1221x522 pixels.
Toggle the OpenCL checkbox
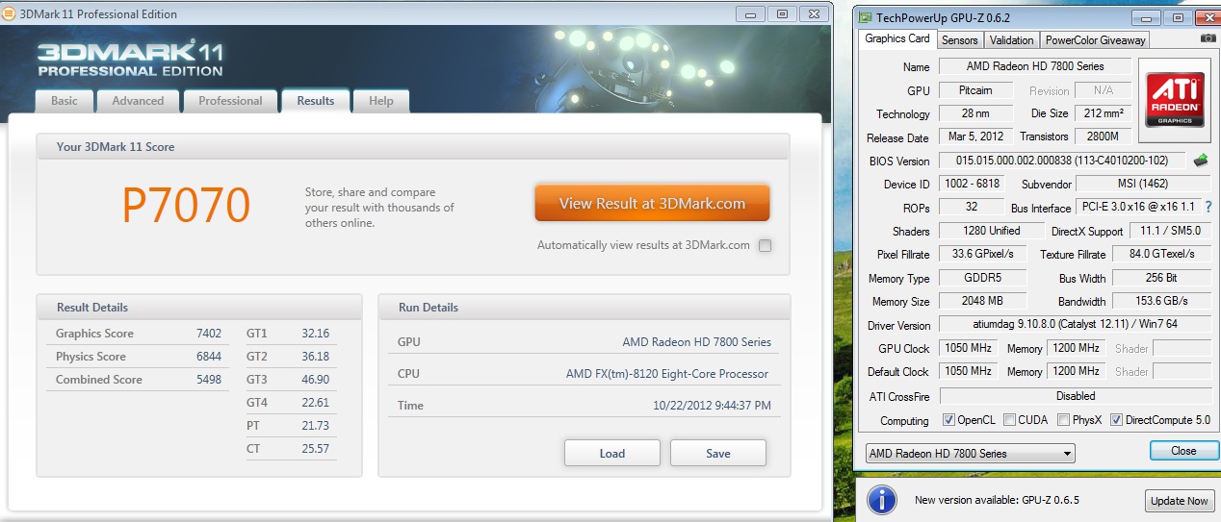coord(948,420)
